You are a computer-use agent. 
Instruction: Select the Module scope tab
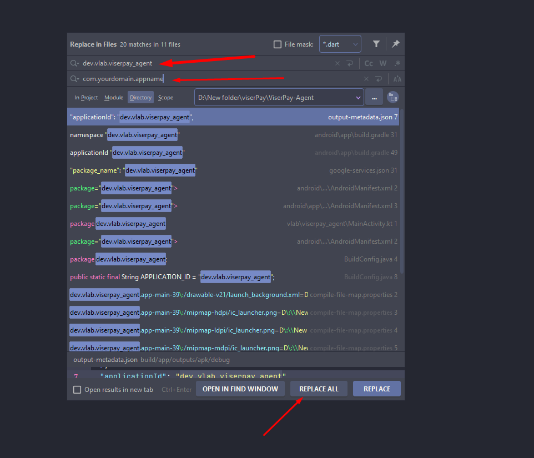click(x=114, y=98)
